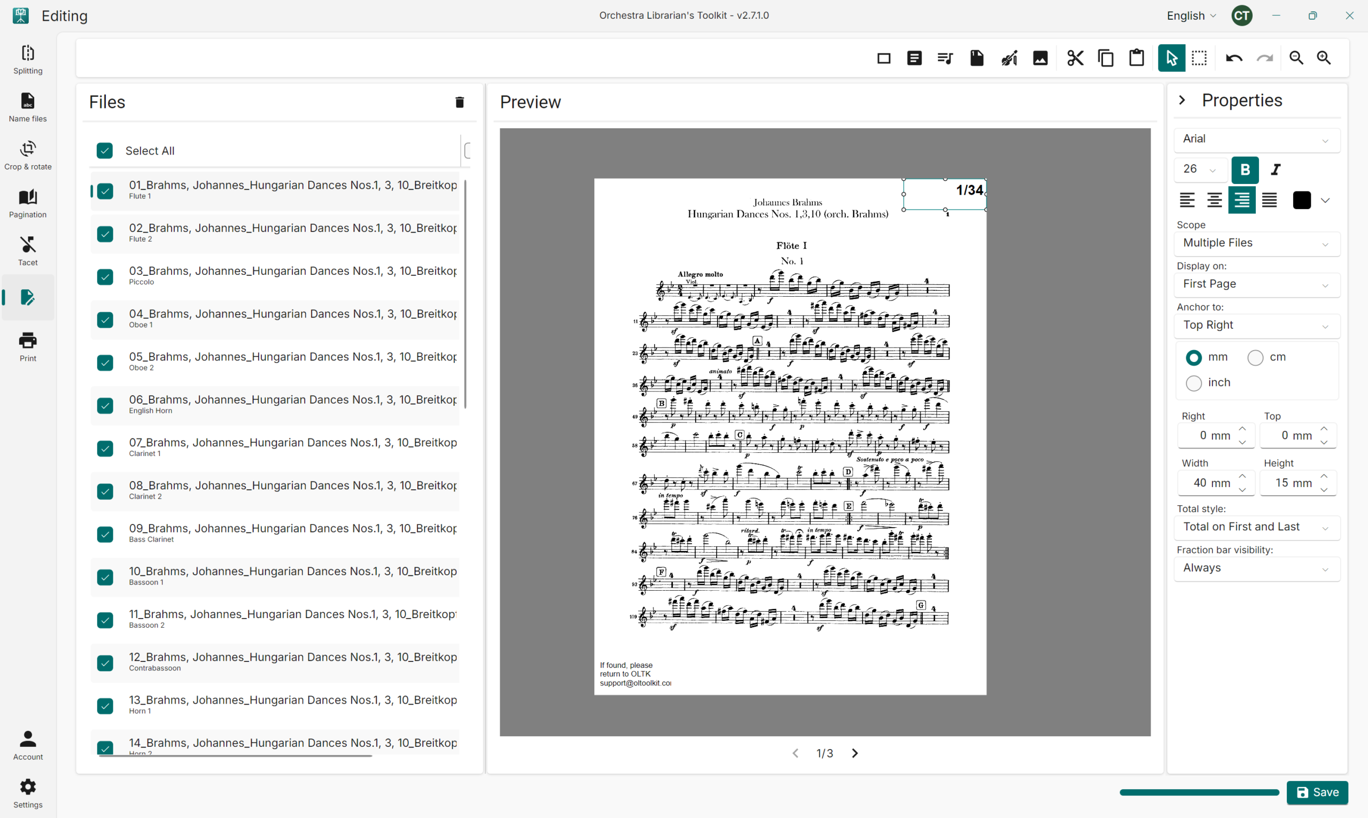Choose the dashed marquee selection tool
1368x818 pixels.
[1200, 58]
